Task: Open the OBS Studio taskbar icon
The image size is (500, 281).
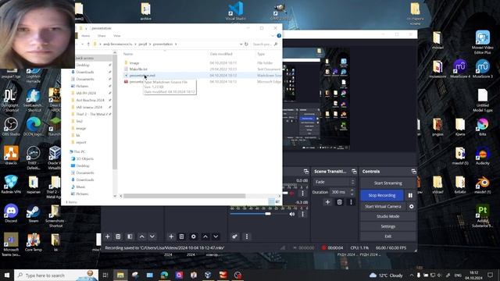Action: tap(237, 275)
